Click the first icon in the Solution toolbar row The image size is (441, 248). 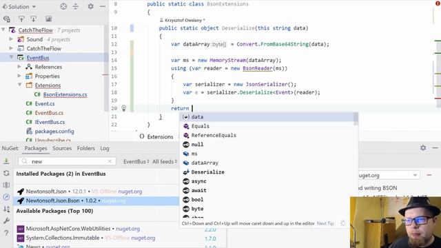point(7,19)
